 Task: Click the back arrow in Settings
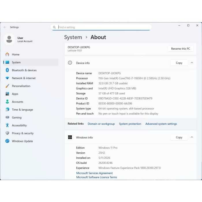(5, 27)
